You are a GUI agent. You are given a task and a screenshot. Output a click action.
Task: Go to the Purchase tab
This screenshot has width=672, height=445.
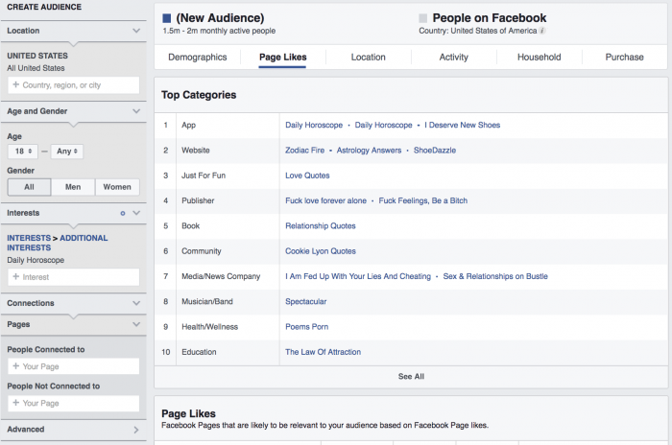624,57
